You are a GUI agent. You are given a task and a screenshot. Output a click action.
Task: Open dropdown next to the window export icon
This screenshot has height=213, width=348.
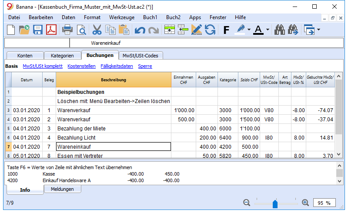click(319, 30)
